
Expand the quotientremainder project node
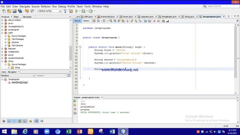2,58
